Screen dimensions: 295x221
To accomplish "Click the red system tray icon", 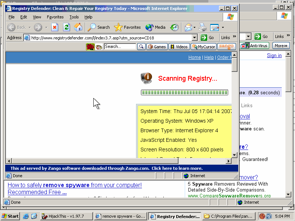I will pyautogui.click(x=262, y=216).
